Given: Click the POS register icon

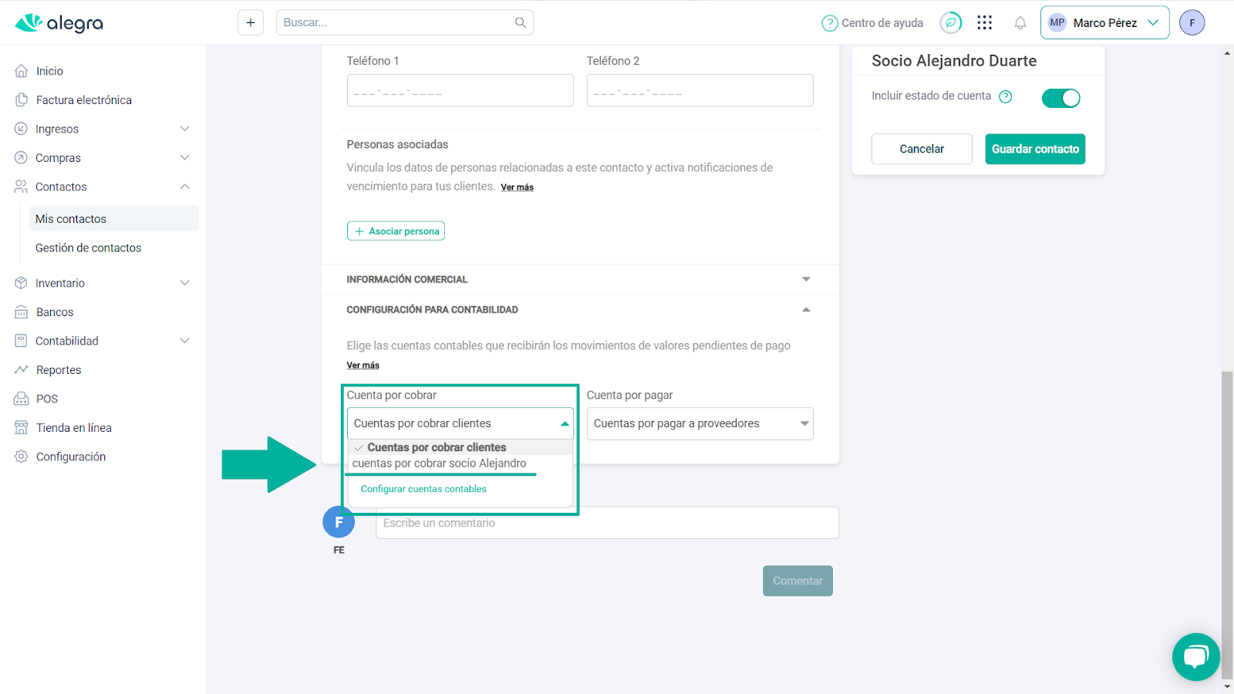Looking at the screenshot, I should point(22,399).
